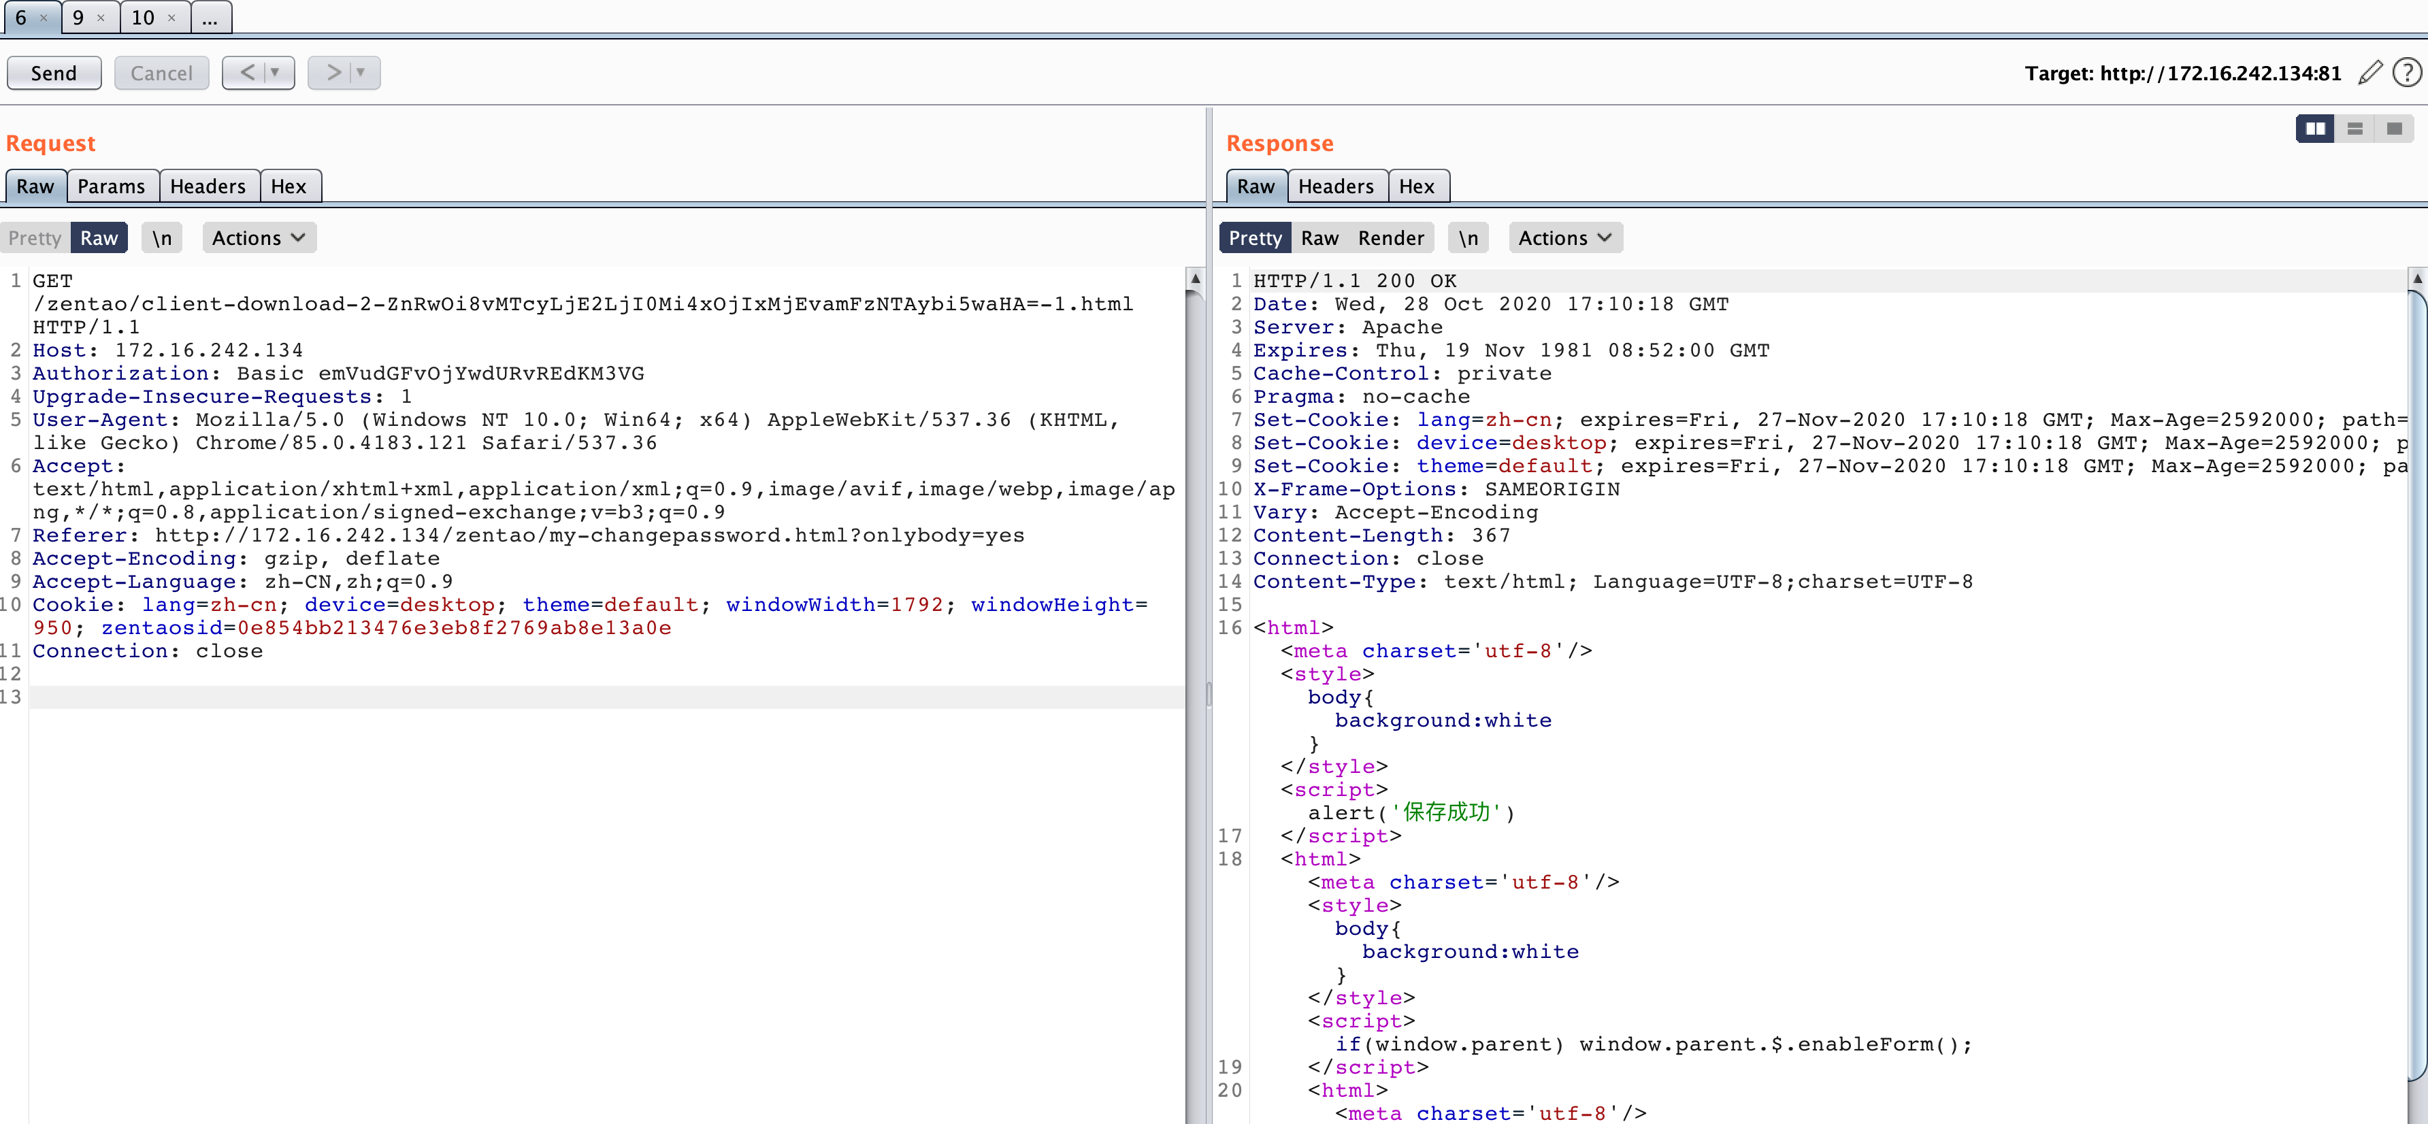Click the Content-Length: 367 header
This screenshot has width=2428, height=1124.
[1381, 535]
